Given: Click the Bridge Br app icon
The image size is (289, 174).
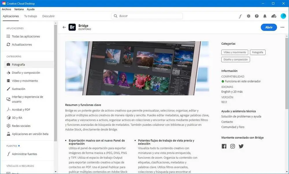Looking at the screenshot, I should (x=72, y=27).
